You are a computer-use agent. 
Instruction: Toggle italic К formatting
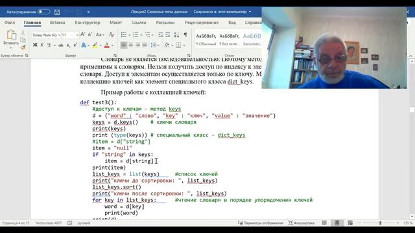pyautogui.click(x=41, y=45)
